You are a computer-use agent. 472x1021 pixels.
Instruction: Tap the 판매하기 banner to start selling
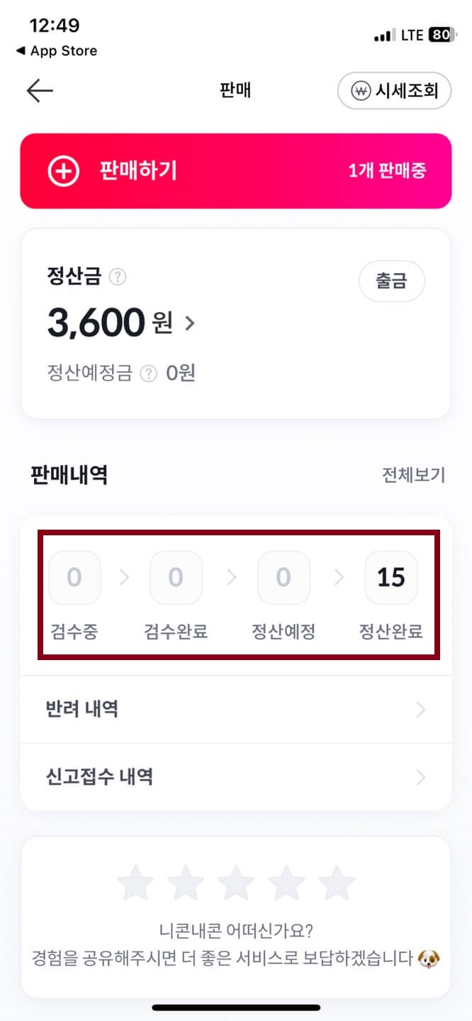tap(236, 171)
